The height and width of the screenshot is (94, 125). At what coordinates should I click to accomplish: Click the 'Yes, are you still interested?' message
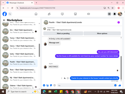click(108, 52)
